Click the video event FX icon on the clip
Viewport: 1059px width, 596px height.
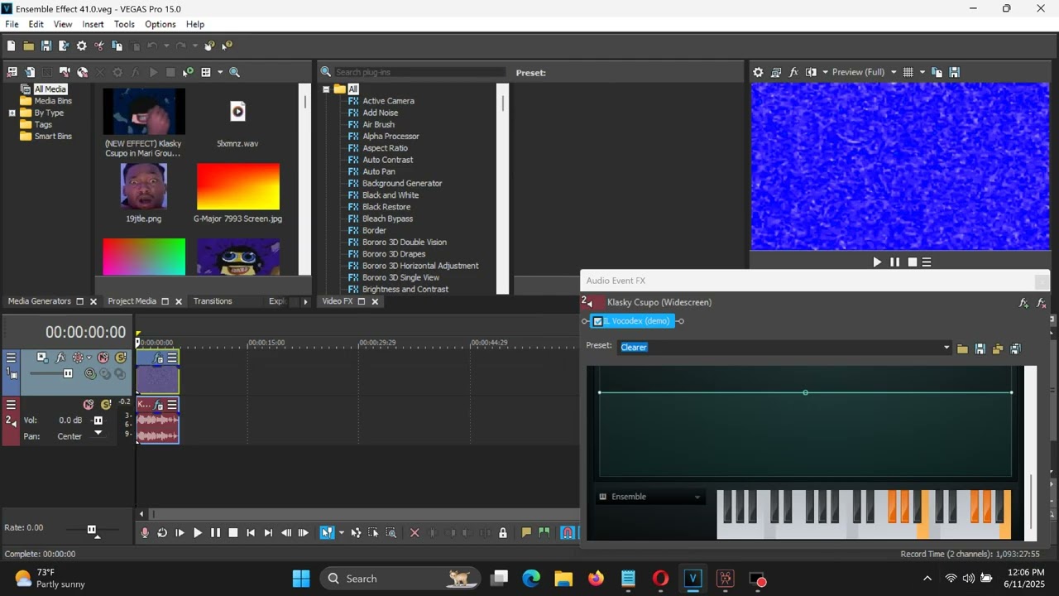pos(159,358)
